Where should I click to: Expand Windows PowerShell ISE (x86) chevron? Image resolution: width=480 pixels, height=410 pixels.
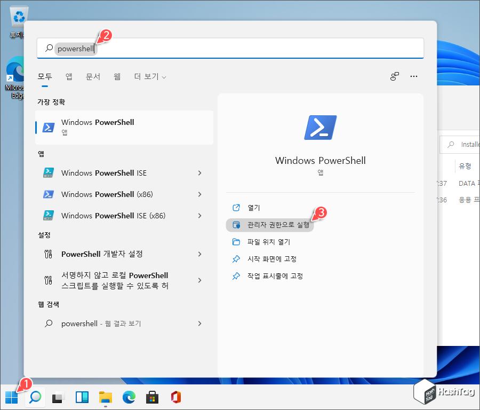pos(199,216)
